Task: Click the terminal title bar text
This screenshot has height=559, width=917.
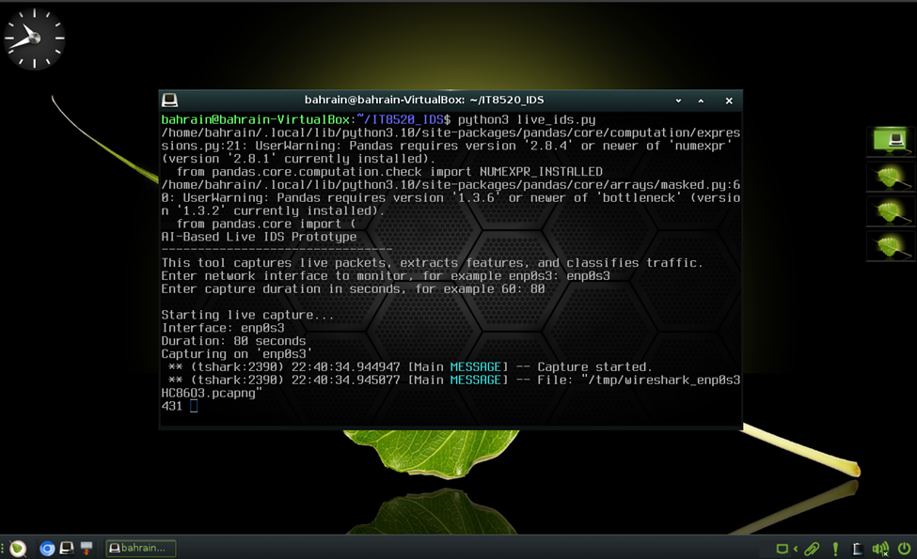Action: click(424, 100)
